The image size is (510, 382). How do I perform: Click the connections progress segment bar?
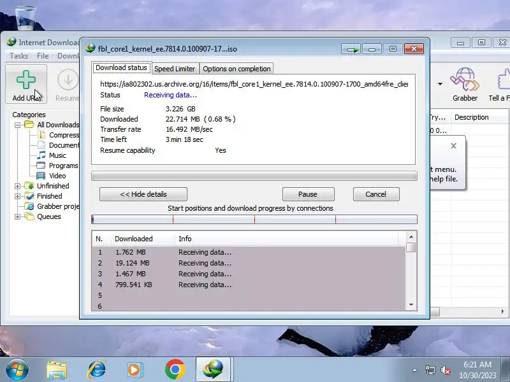pyautogui.click(x=254, y=220)
